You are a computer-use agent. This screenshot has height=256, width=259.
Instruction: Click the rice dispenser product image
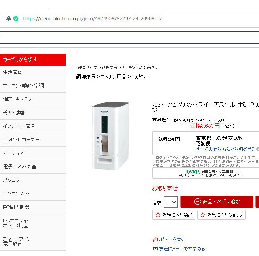click(111, 136)
